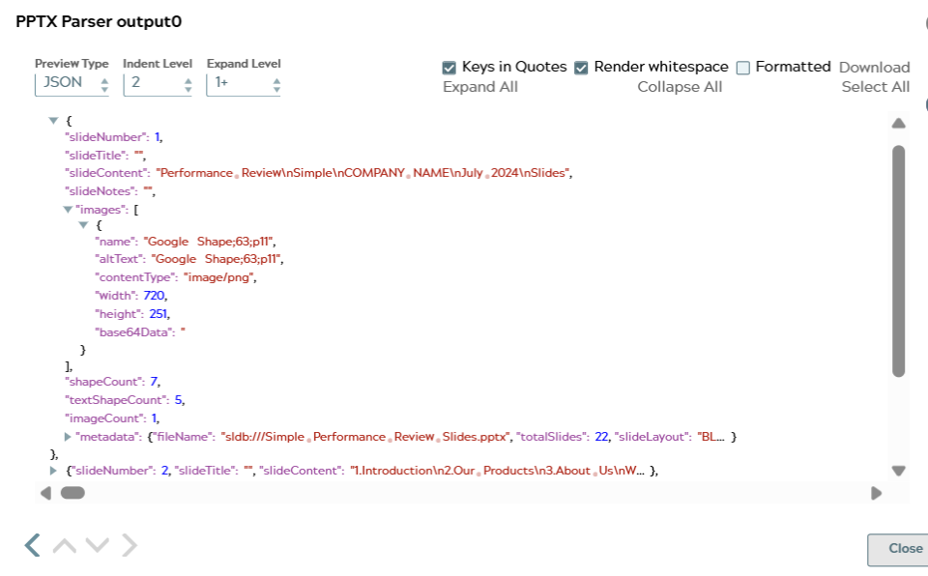This screenshot has width=928, height=576.
Task: Click the "slideTitle" key of slide 1
Action: pyautogui.click(x=96, y=156)
